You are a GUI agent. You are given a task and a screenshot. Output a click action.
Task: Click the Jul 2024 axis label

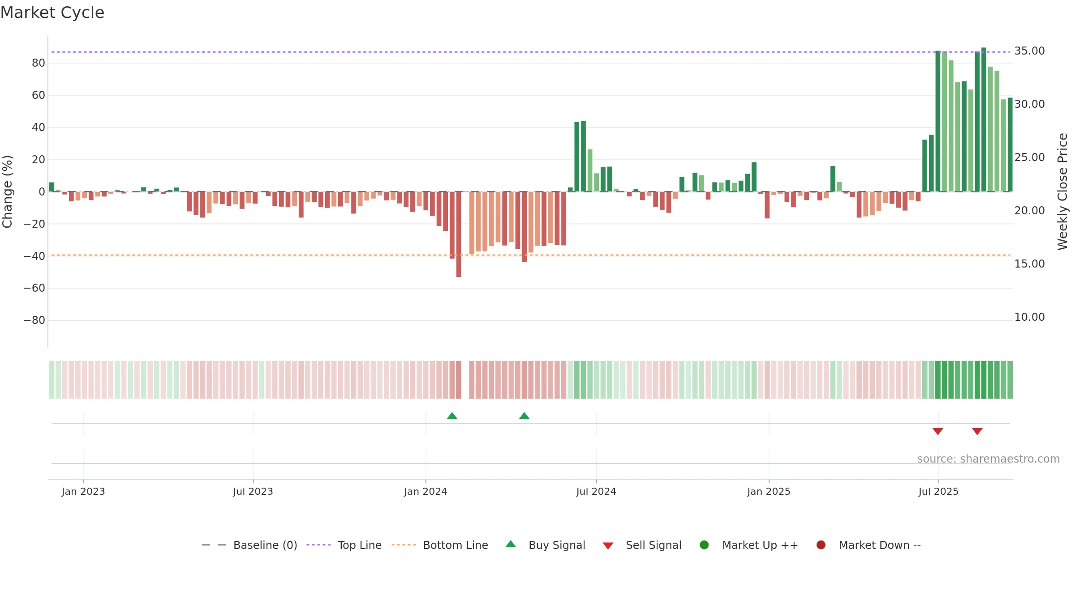click(x=596, y=492)
